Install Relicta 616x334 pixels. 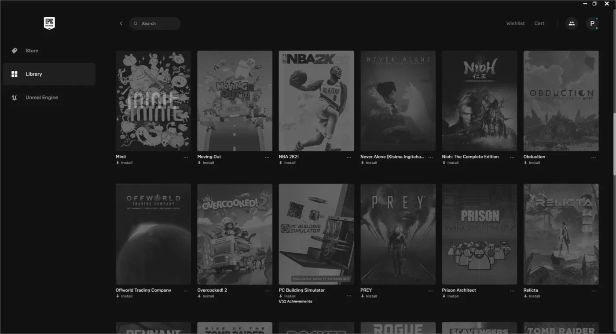click(x=532, y=296)
